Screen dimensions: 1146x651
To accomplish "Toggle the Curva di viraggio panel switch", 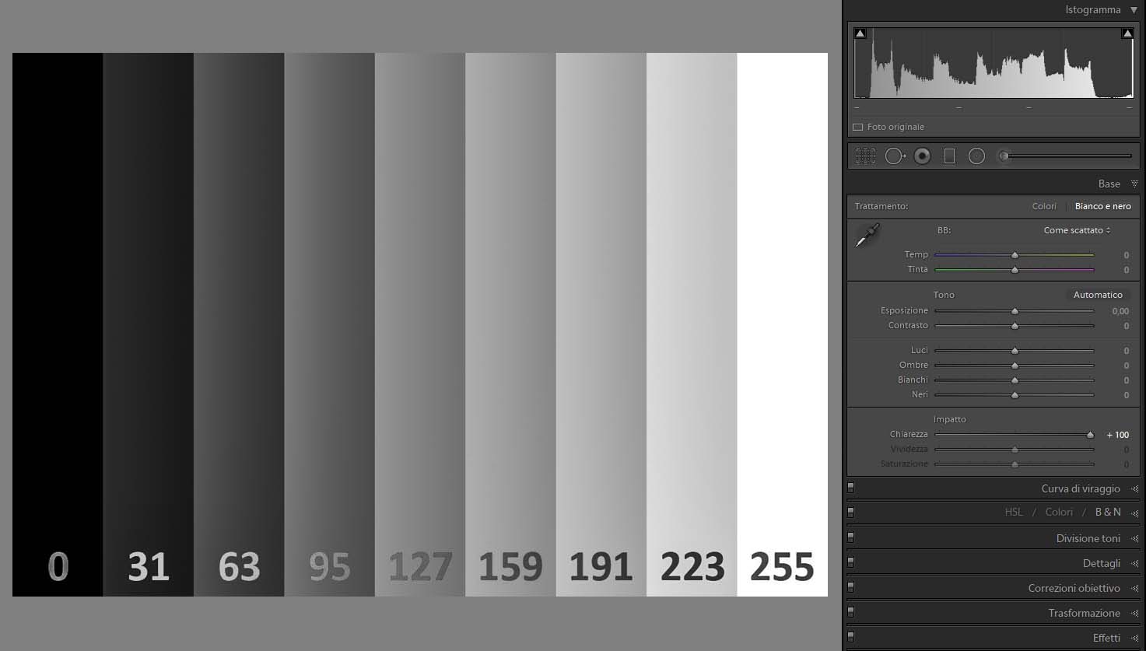I will [850, 488].
